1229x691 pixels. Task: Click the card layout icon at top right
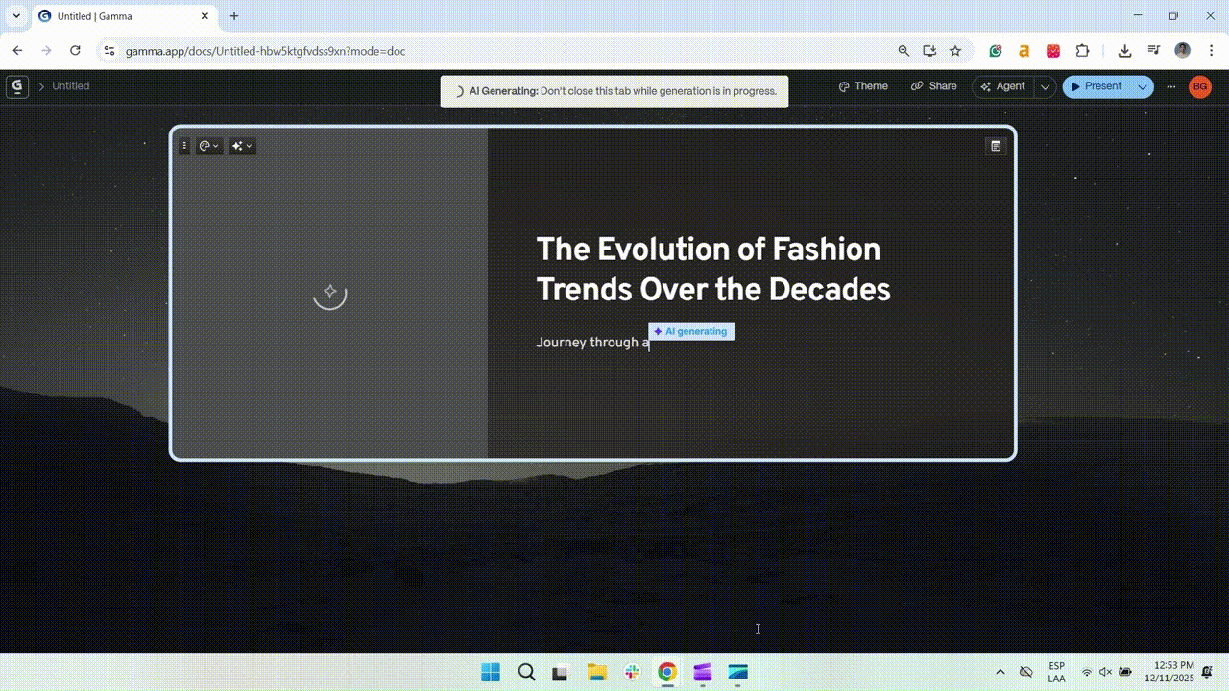point(996,146)
